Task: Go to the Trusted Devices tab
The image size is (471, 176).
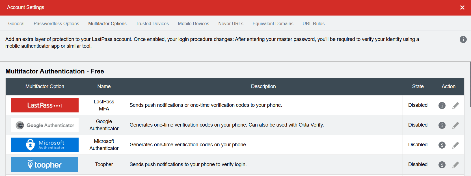Action: click(152, 23)
